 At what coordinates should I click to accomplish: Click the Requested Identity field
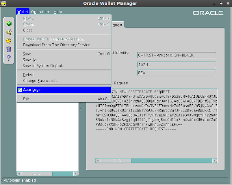point(177,55)
